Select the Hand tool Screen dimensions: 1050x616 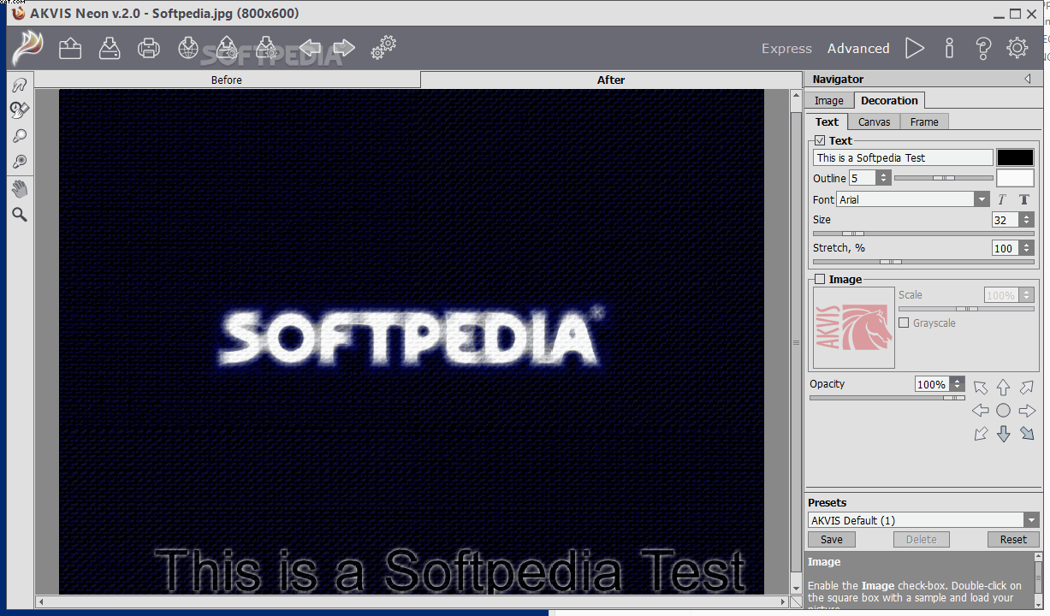click(19, 189)
